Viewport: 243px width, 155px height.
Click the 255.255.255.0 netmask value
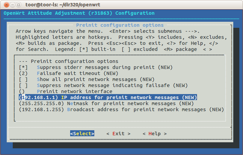(x=41, y=103)
